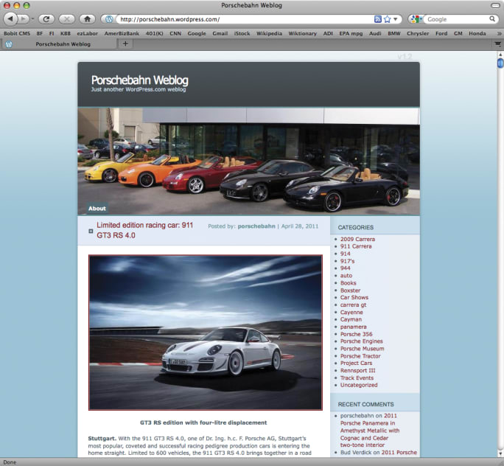Open the search engine selector dropdown
504x466 pixels.
pos(417,19)
